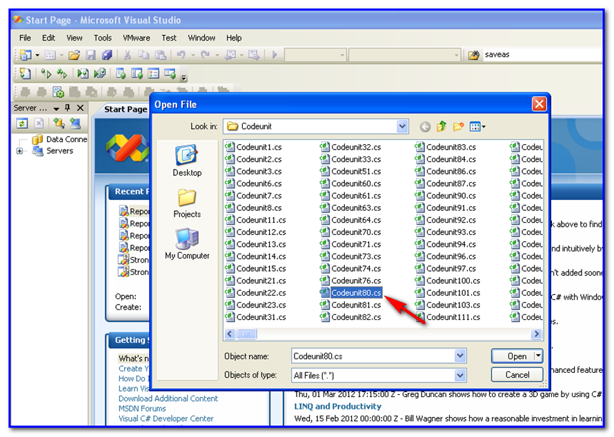Open the Open button split dropdown arrow

coord(538,356)
